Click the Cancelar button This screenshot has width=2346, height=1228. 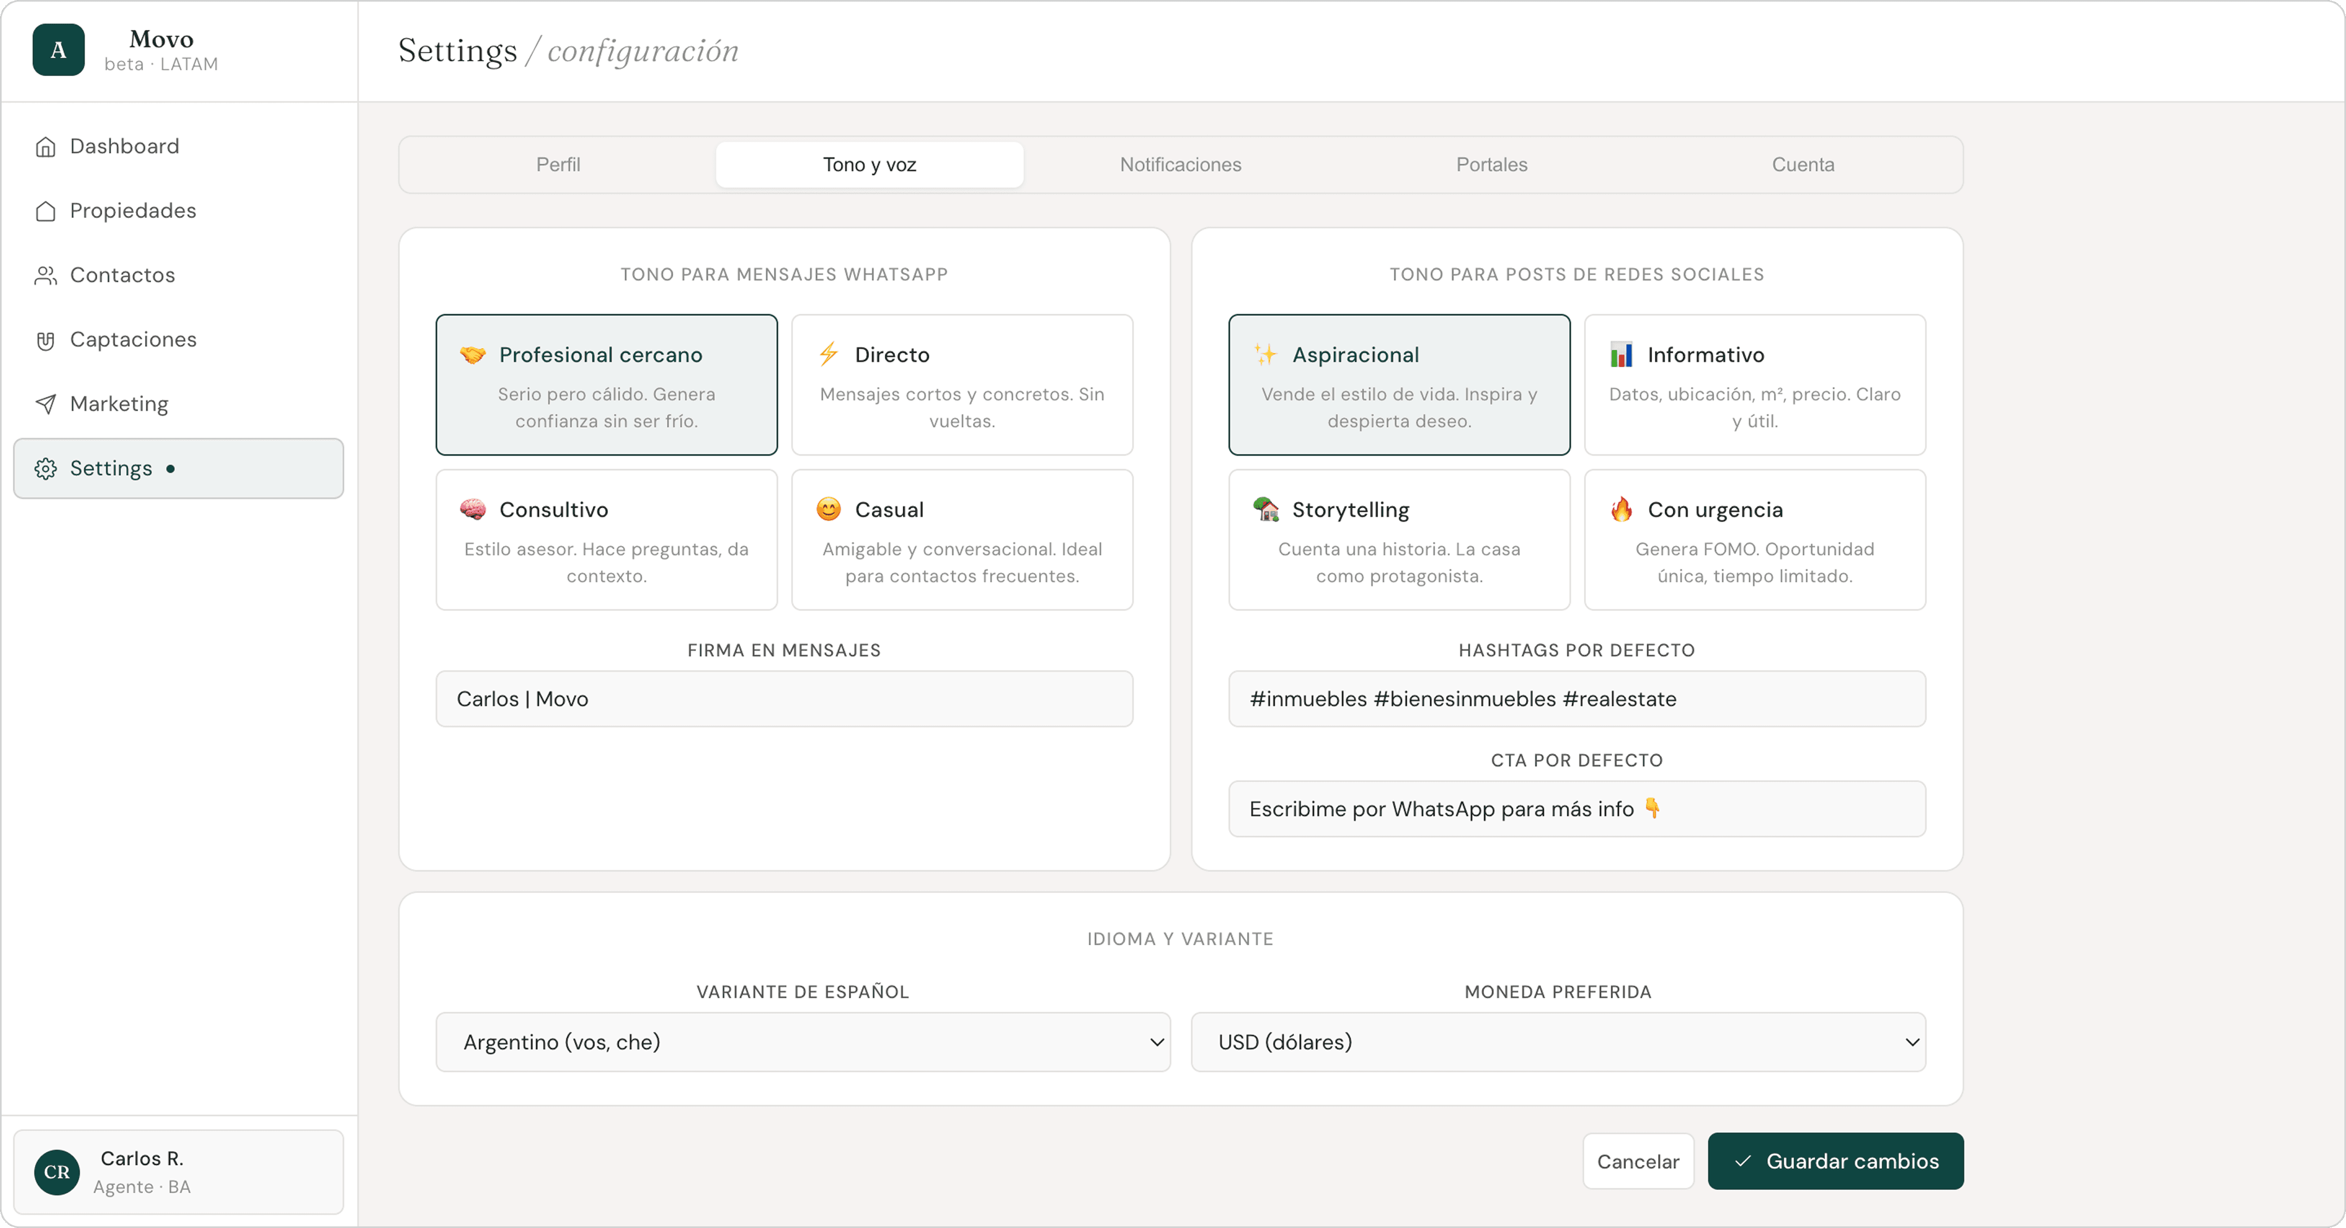coord(1637,1161)
